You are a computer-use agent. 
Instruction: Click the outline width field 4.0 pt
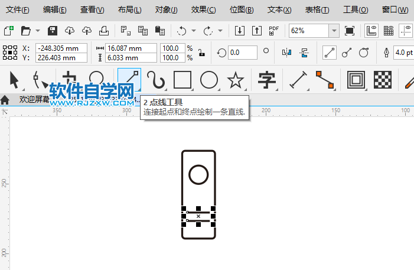pyautogui.click(x=403, y=53)
